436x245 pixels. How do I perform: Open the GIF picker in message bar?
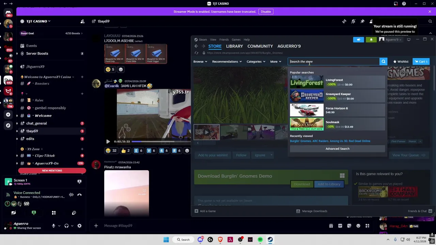(340, 226)
